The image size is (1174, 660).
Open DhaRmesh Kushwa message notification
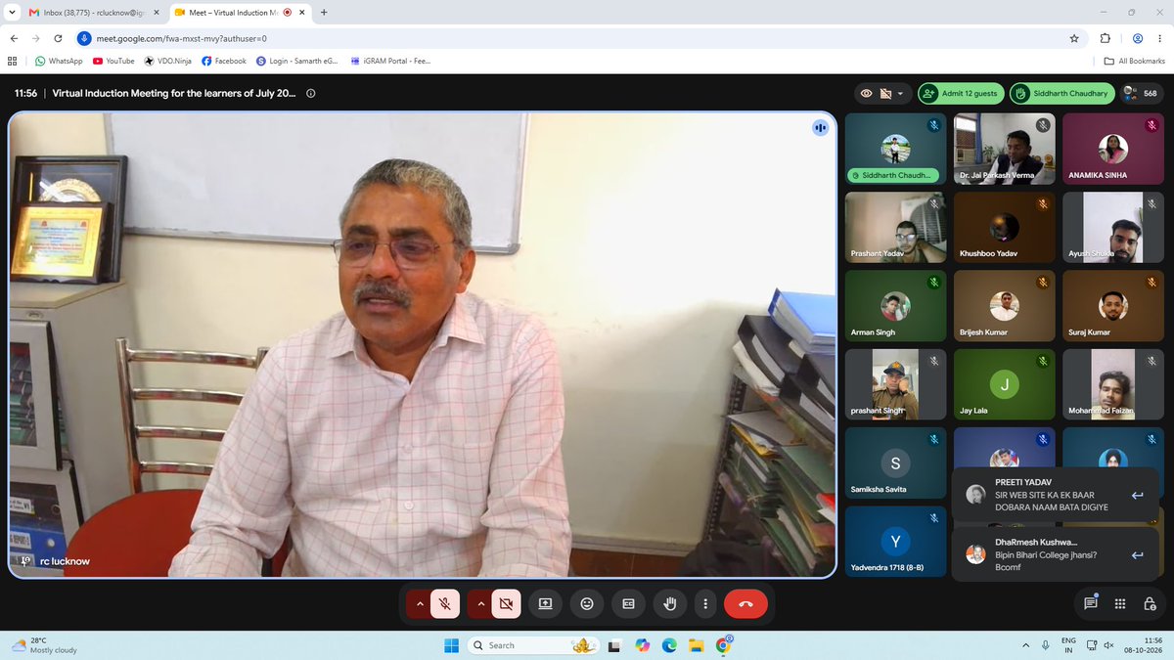pyautogui.click(x=1055, y=555)
